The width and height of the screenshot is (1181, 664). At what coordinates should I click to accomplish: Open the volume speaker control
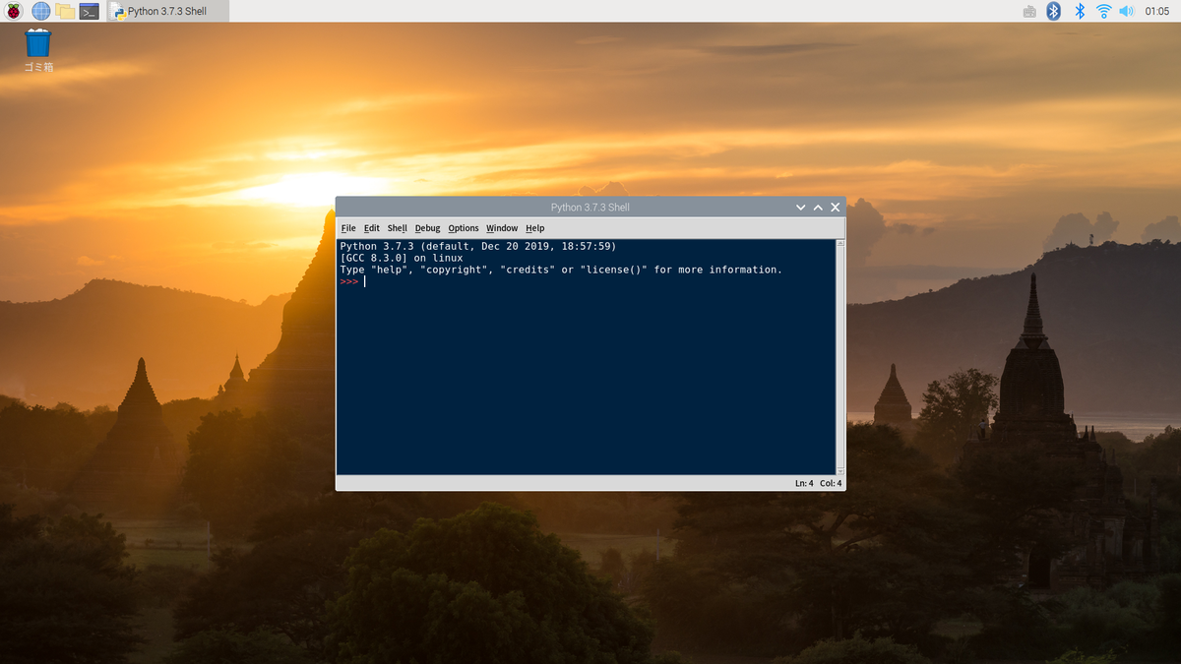1126,11
